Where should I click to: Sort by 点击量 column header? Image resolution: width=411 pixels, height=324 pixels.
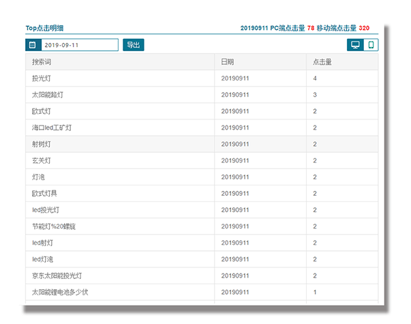pos(322,62)
